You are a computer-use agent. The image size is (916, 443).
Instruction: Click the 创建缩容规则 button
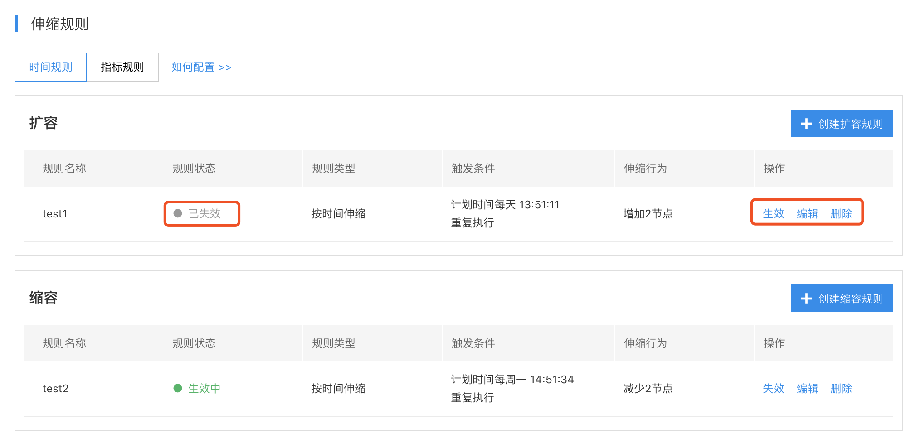click(842, 298)
